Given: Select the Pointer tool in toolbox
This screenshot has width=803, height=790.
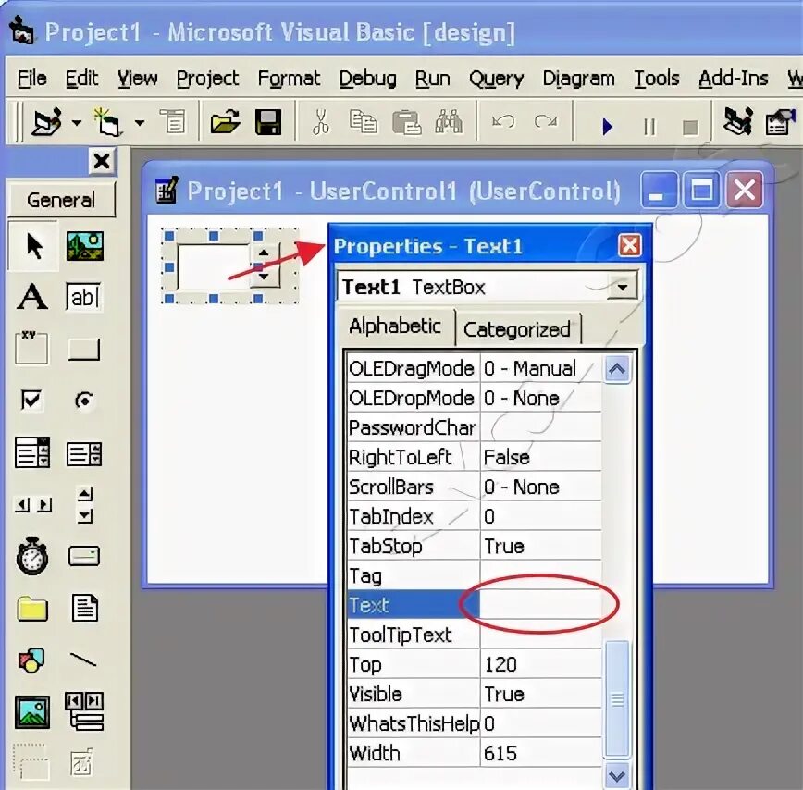Looking at the screenshot, I should tap(33, 246).
